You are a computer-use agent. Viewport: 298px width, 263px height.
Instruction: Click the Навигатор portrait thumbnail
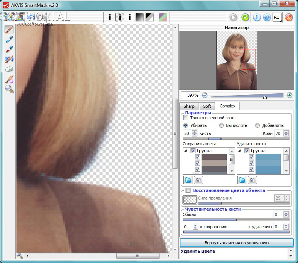click(x=237, y=60)
